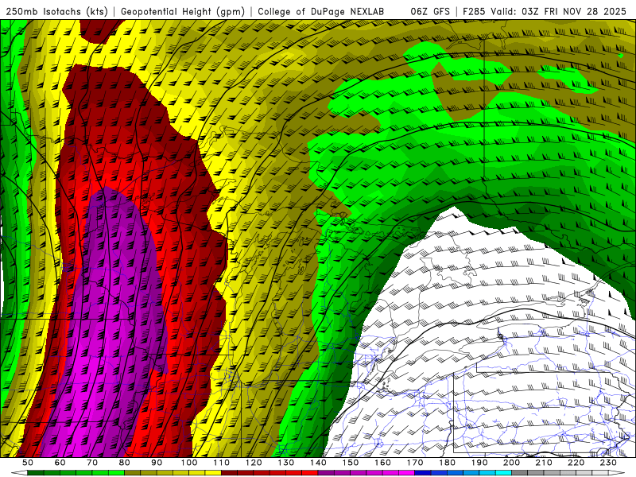The image size is (636, 477).
Task: Click the '70' legend scale value
Action: (x=92, y=463)
